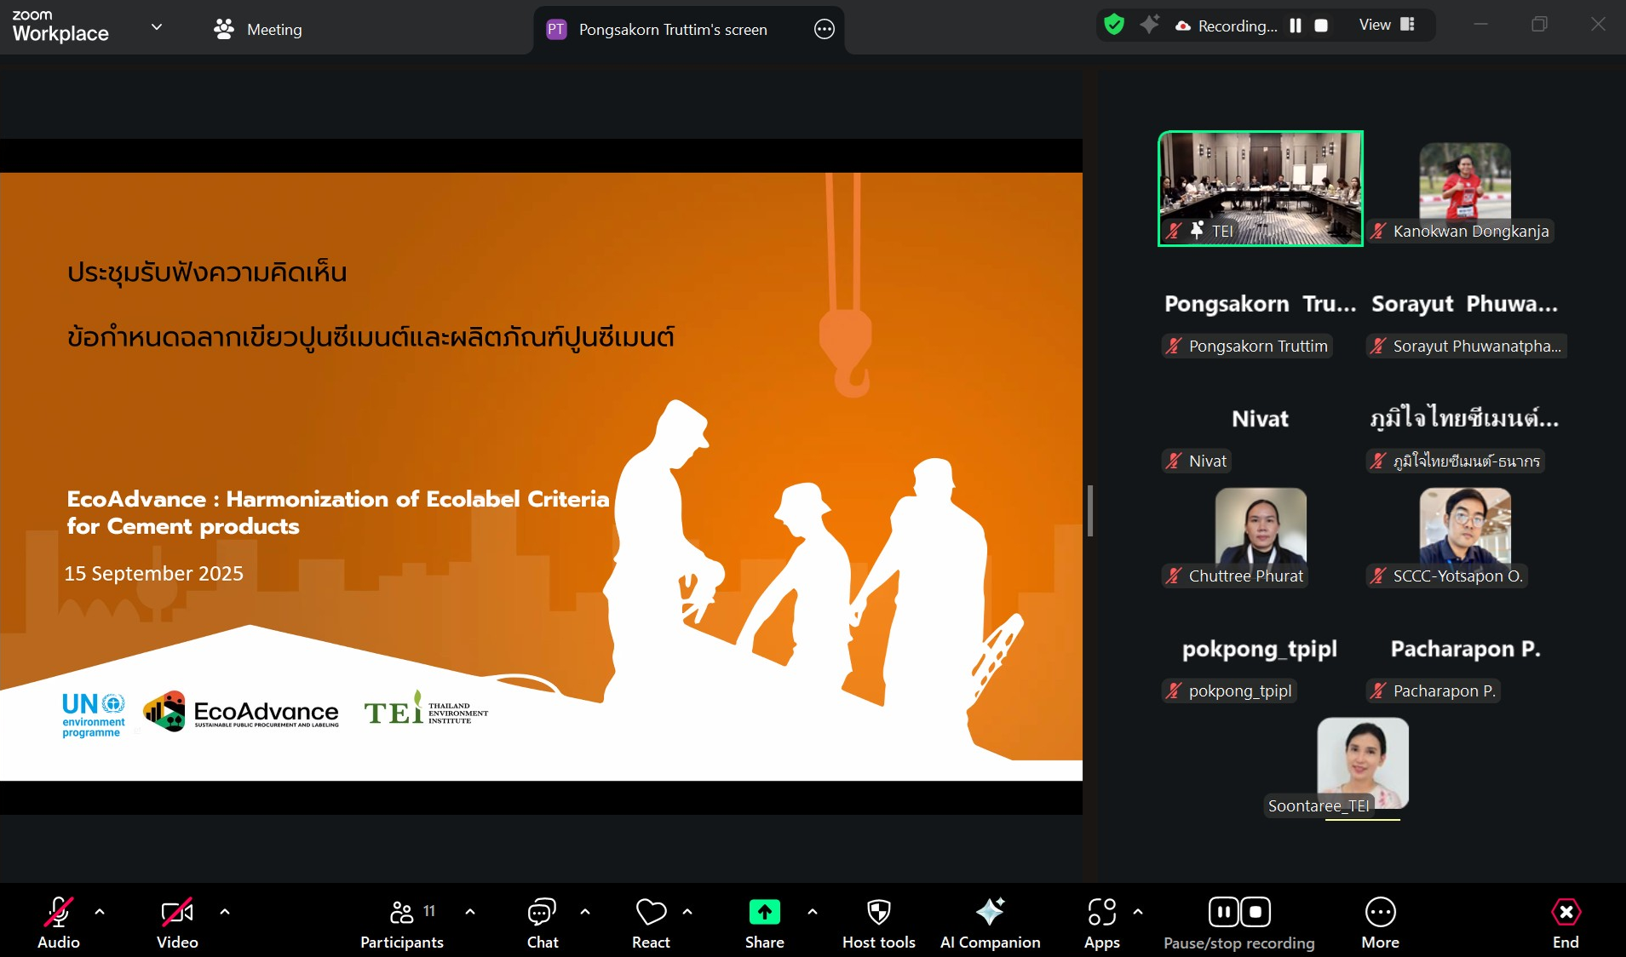The image size is (1626, 957).
Task: Open the React emoji menu
Action: point(651,921)
